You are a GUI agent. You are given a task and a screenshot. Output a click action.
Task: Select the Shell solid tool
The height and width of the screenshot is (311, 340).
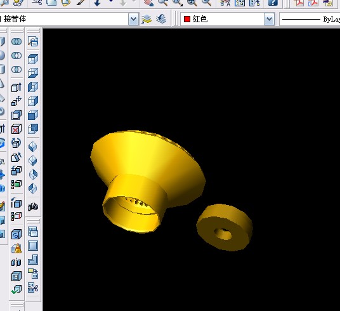tap(16, 276)
